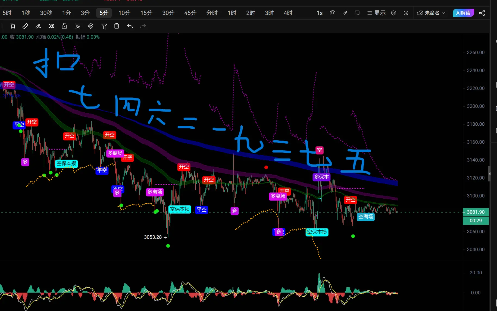Switch to the 1秒 timeframe
This screenshot has width=497, height=311.
(x=26, y=13)
